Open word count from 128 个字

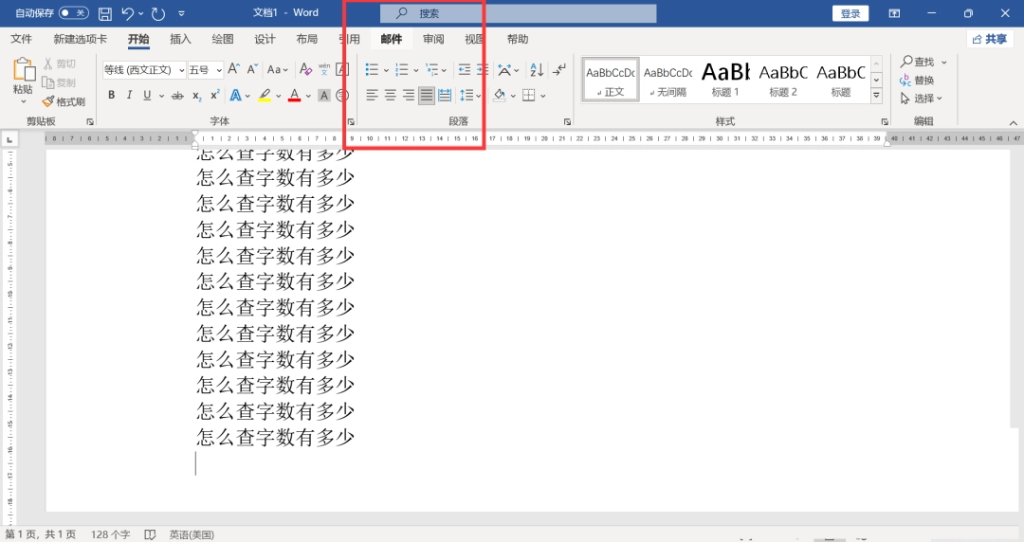(110, 534)
